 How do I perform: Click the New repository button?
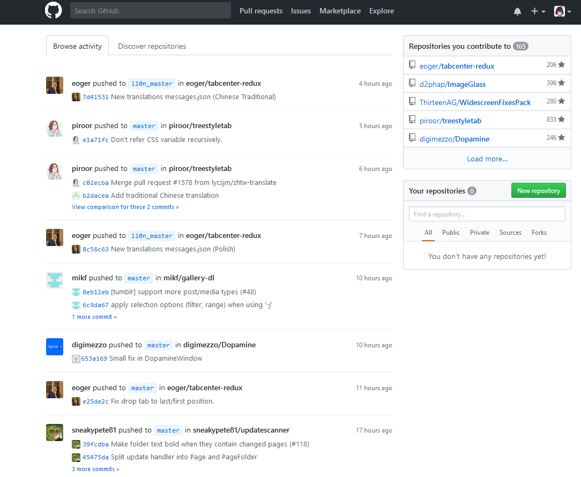(538, 190)
